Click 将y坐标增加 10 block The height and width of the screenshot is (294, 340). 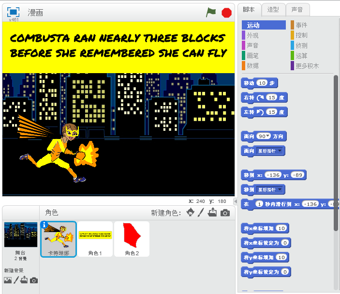(258, 258)
